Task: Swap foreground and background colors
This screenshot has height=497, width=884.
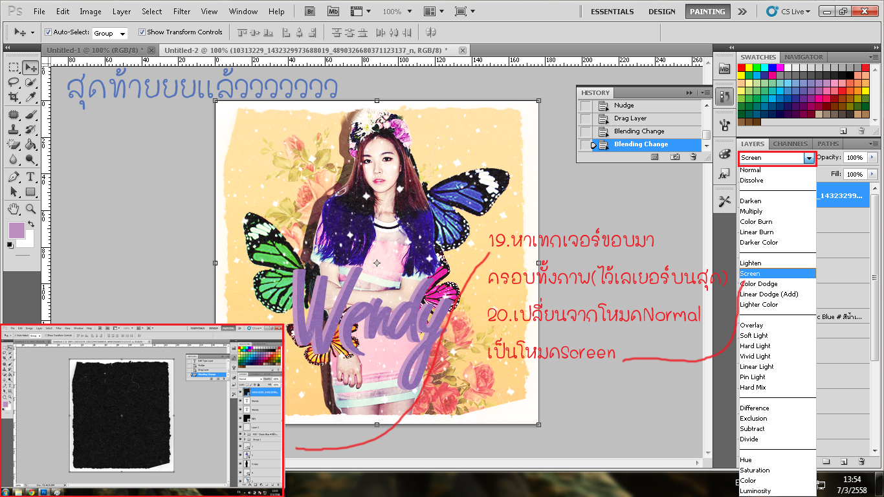Action: coord(30,225)
